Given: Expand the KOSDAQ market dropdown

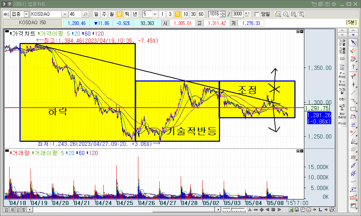Looking at the screenshot, I should (65, 14).
